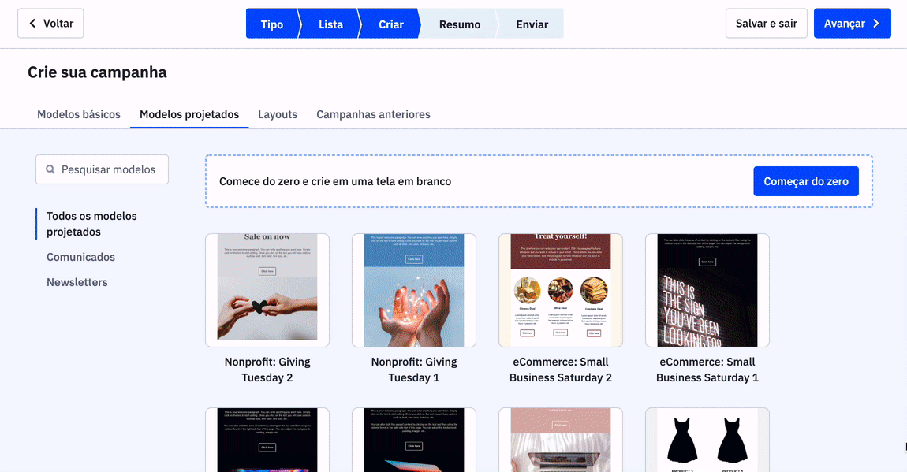Jump to the Enviar step
This screenshot has height=472, width=907.
532,24
